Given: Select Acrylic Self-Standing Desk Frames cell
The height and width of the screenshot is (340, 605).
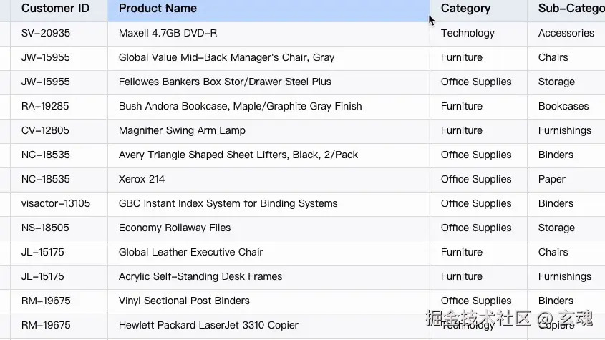Looking at the screenshot, I should (x=268, y=277).
